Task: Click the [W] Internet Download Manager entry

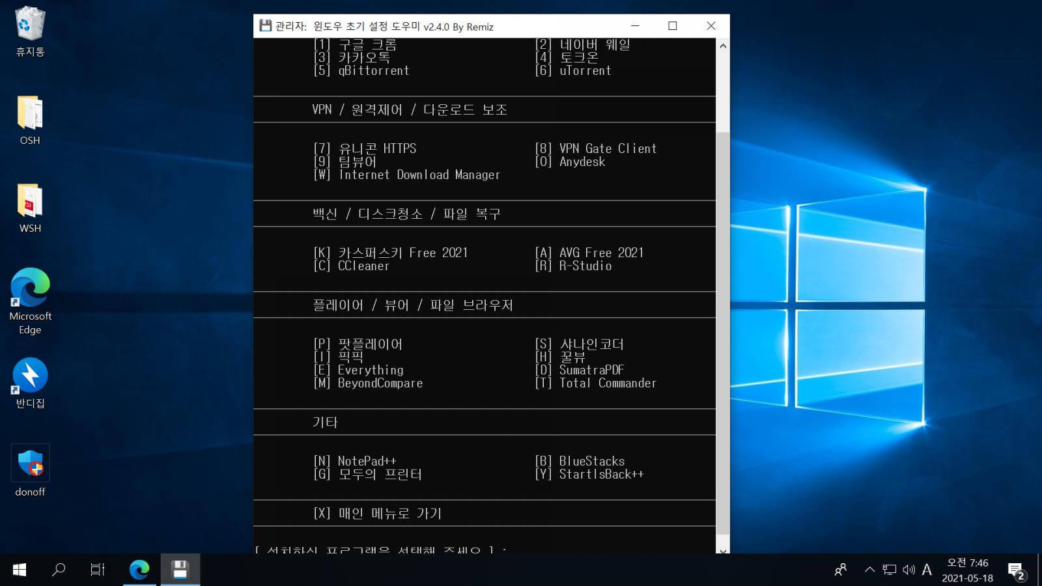Action: pos(407,174)
